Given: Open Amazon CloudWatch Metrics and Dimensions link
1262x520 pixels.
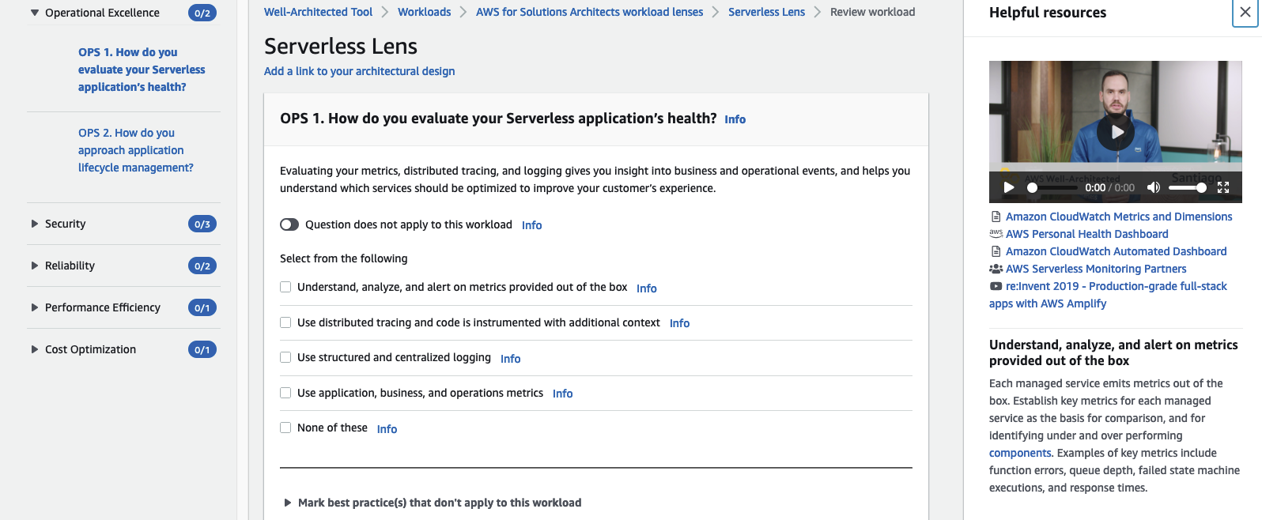Looking at the screenshot, I should [1118, 217].
